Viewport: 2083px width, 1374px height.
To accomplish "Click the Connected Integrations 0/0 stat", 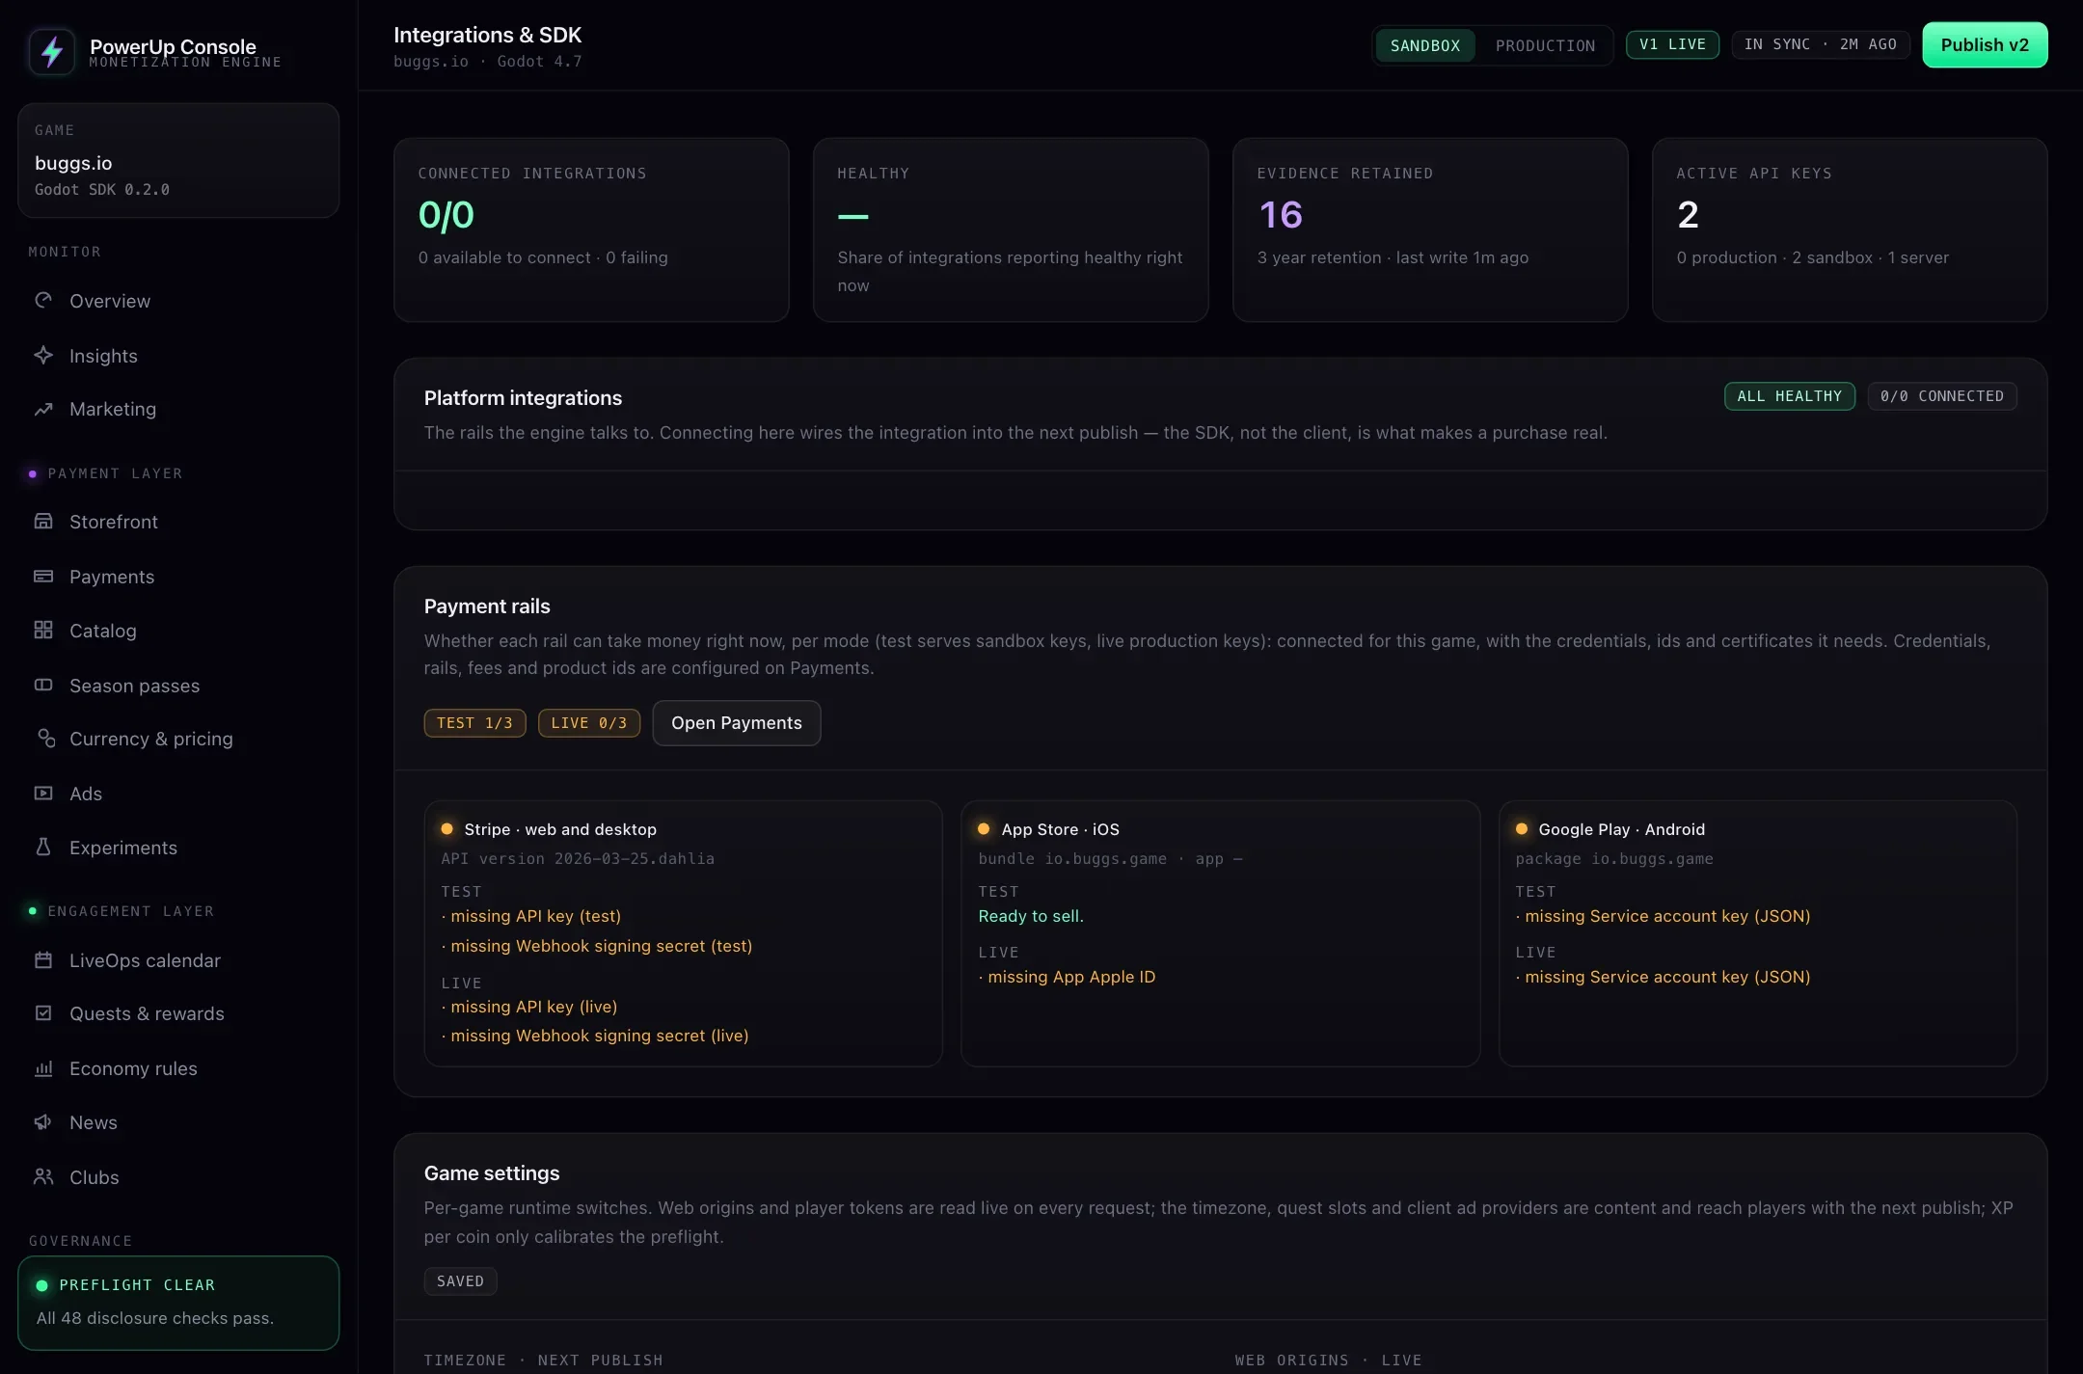I will click(x=446, y=215).
